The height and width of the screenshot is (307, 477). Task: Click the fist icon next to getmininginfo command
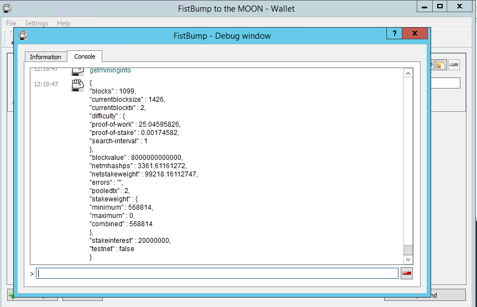77,72
